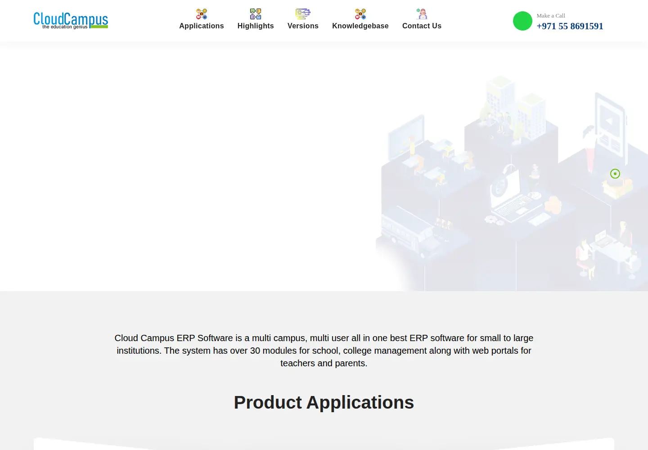
Task: Click the Cloud Campus ERP Software description paragraph
Action: [324, 351]
